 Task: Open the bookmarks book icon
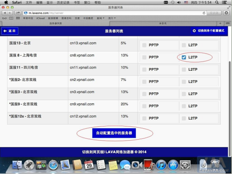pyautogui.click(x=11, y=18)
